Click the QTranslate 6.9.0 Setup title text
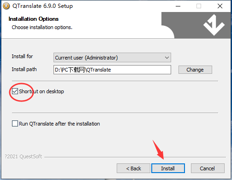 pyautogui.click(x=42, y=6)
